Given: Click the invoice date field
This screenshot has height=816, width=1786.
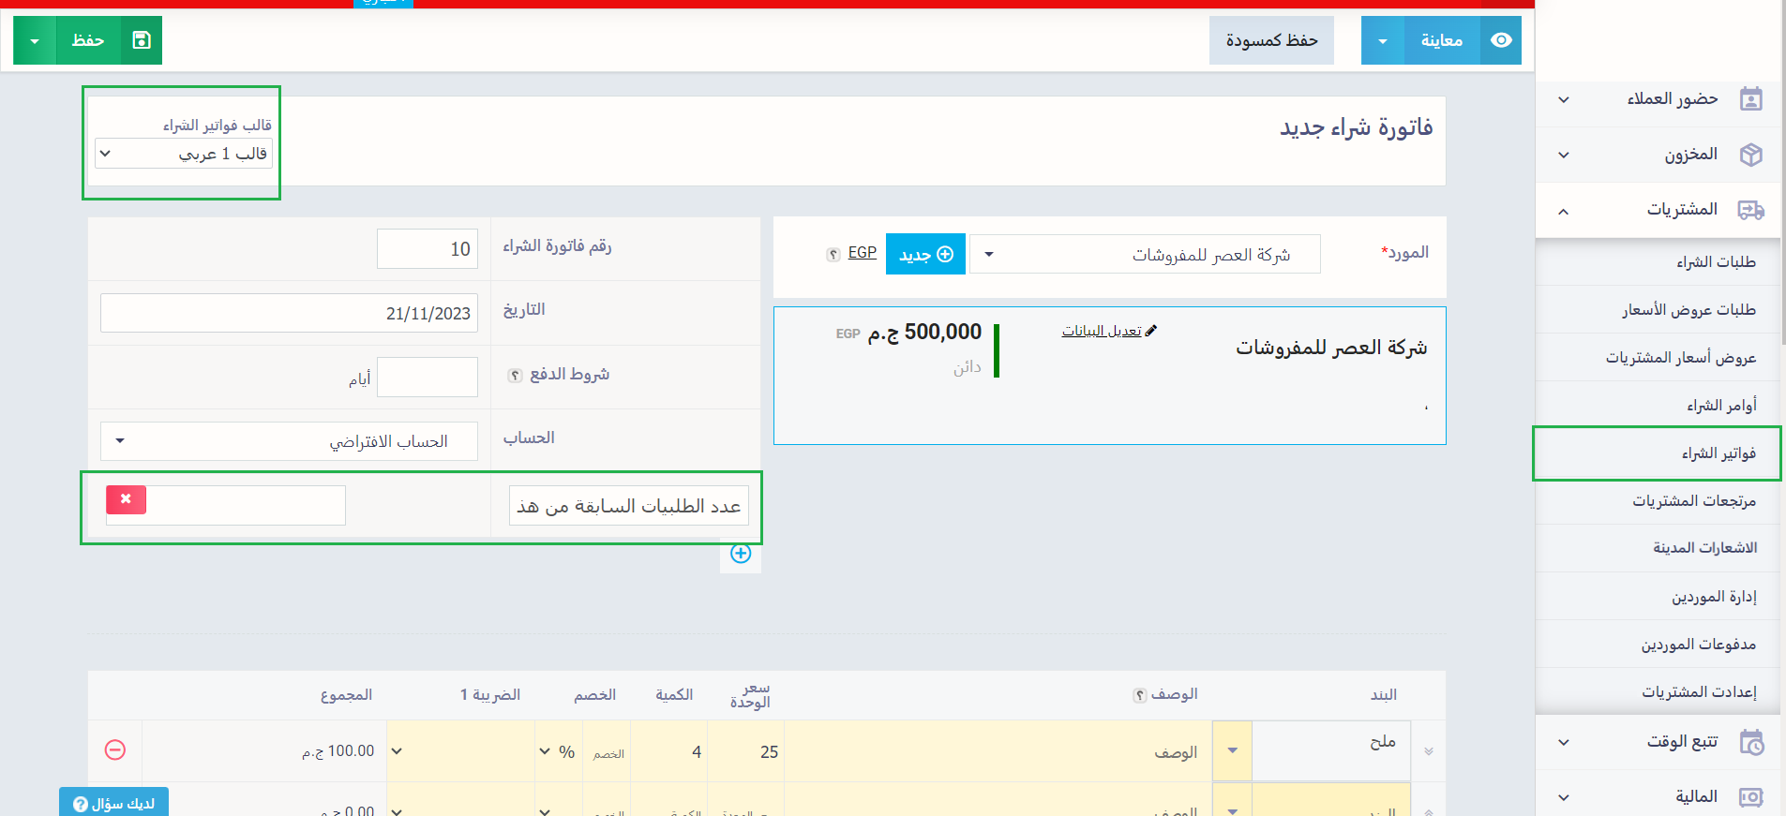Looking at the screenshot, I should tap(289, 313).
